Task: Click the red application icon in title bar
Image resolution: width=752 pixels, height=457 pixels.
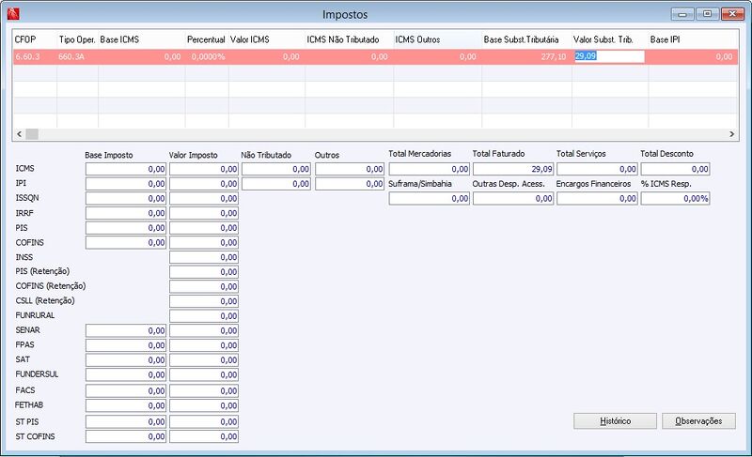Action: [13, 14]
